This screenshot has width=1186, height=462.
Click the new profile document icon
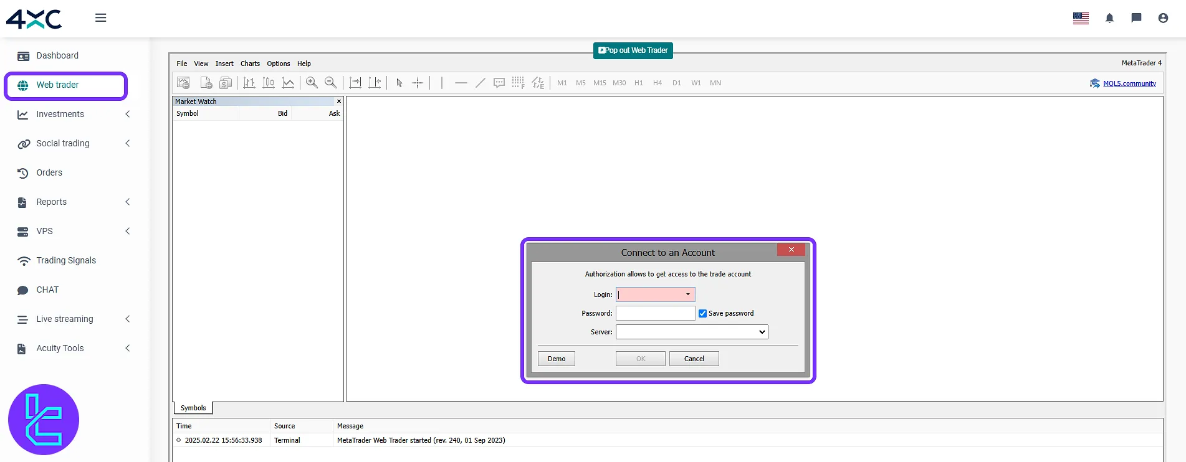click(x=206, y=83)
